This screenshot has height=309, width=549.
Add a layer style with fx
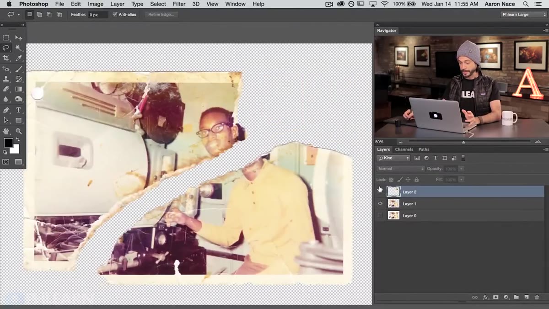[x=486, y=298]
